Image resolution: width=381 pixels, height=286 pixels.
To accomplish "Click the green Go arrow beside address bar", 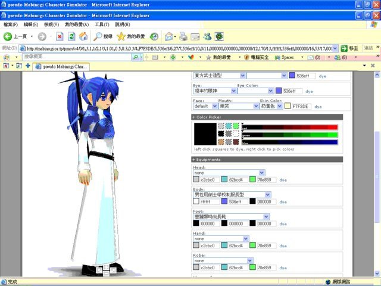I will (344, 48).
